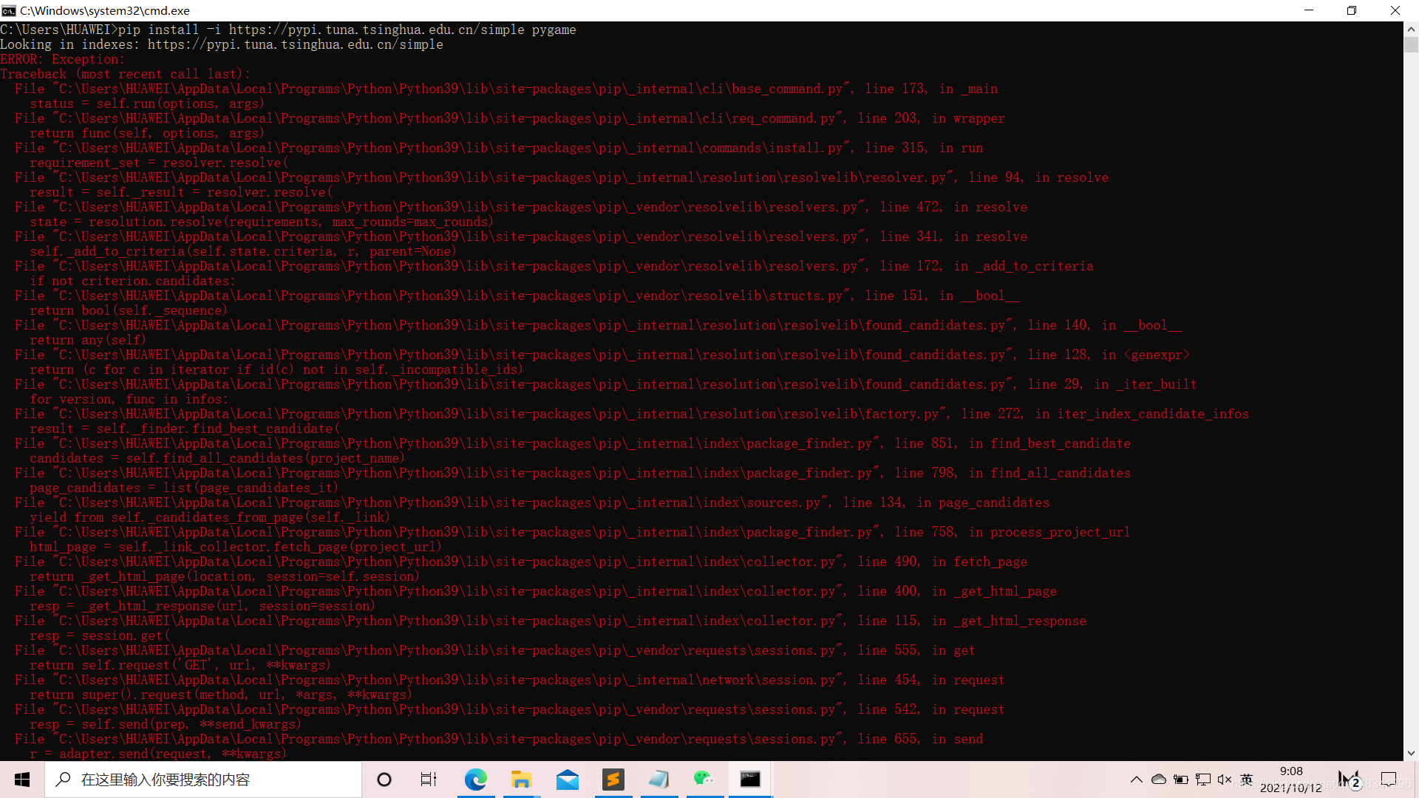This screenshot has height=798, width=1419.
Task: Click 'Traceback (most recent call last):' line
Action: tap(126, 74)
